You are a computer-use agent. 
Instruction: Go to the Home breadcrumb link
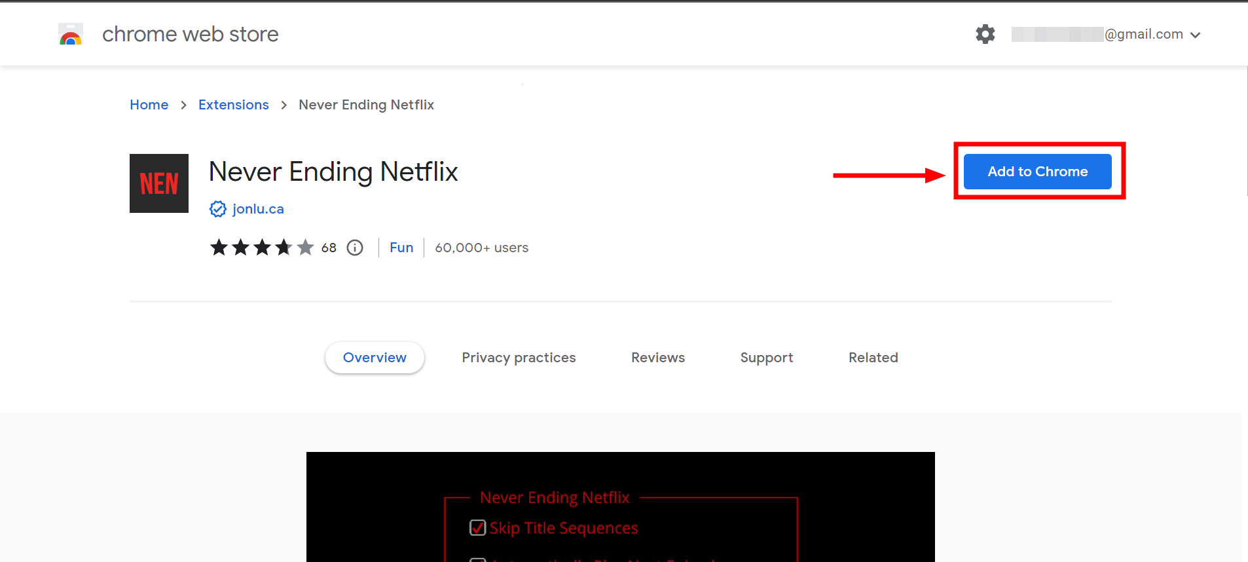click(x=149, y=105)
